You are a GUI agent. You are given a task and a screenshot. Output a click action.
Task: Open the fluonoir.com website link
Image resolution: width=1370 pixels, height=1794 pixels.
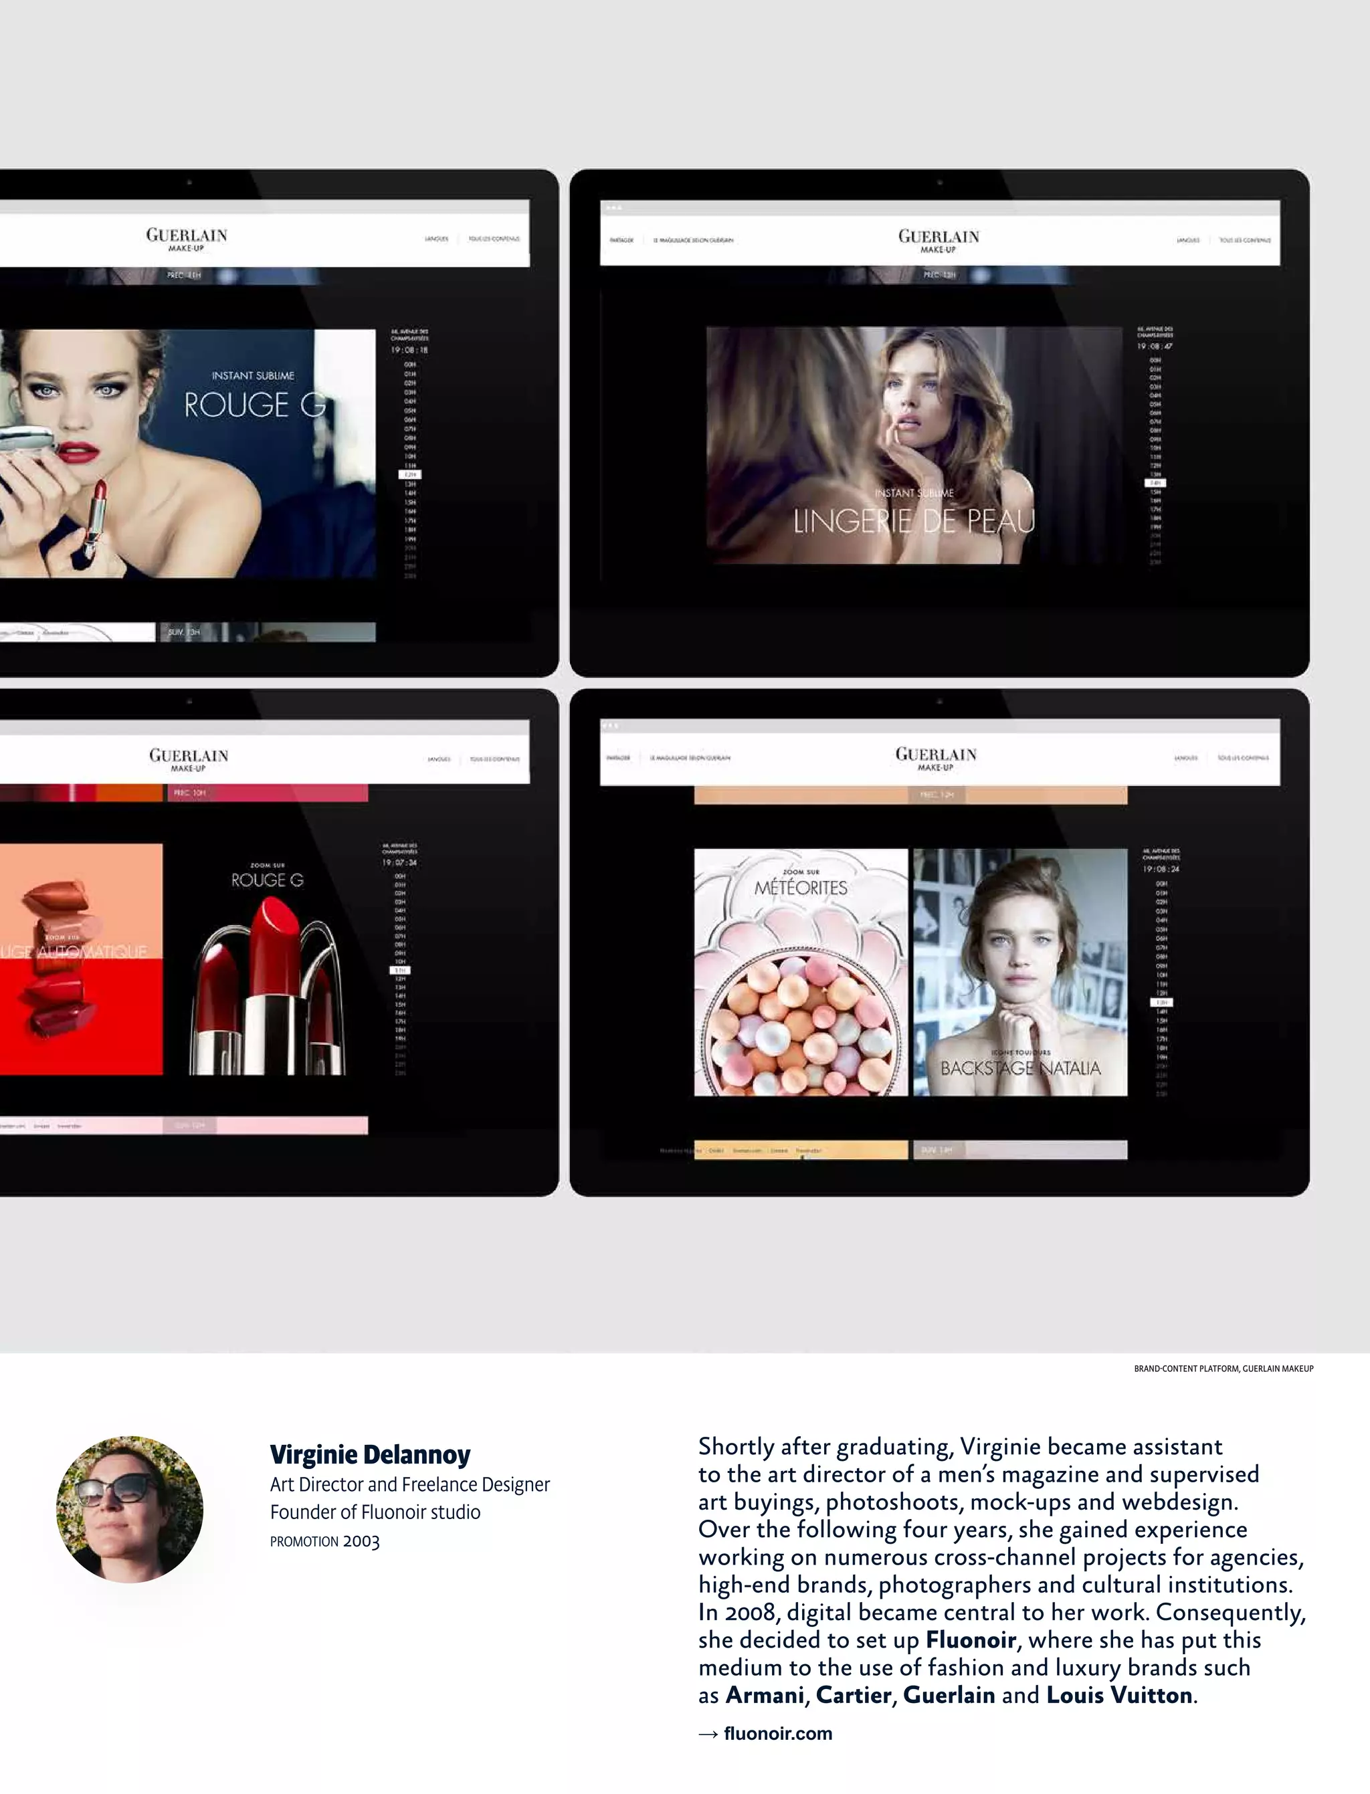pos(778,1734)
